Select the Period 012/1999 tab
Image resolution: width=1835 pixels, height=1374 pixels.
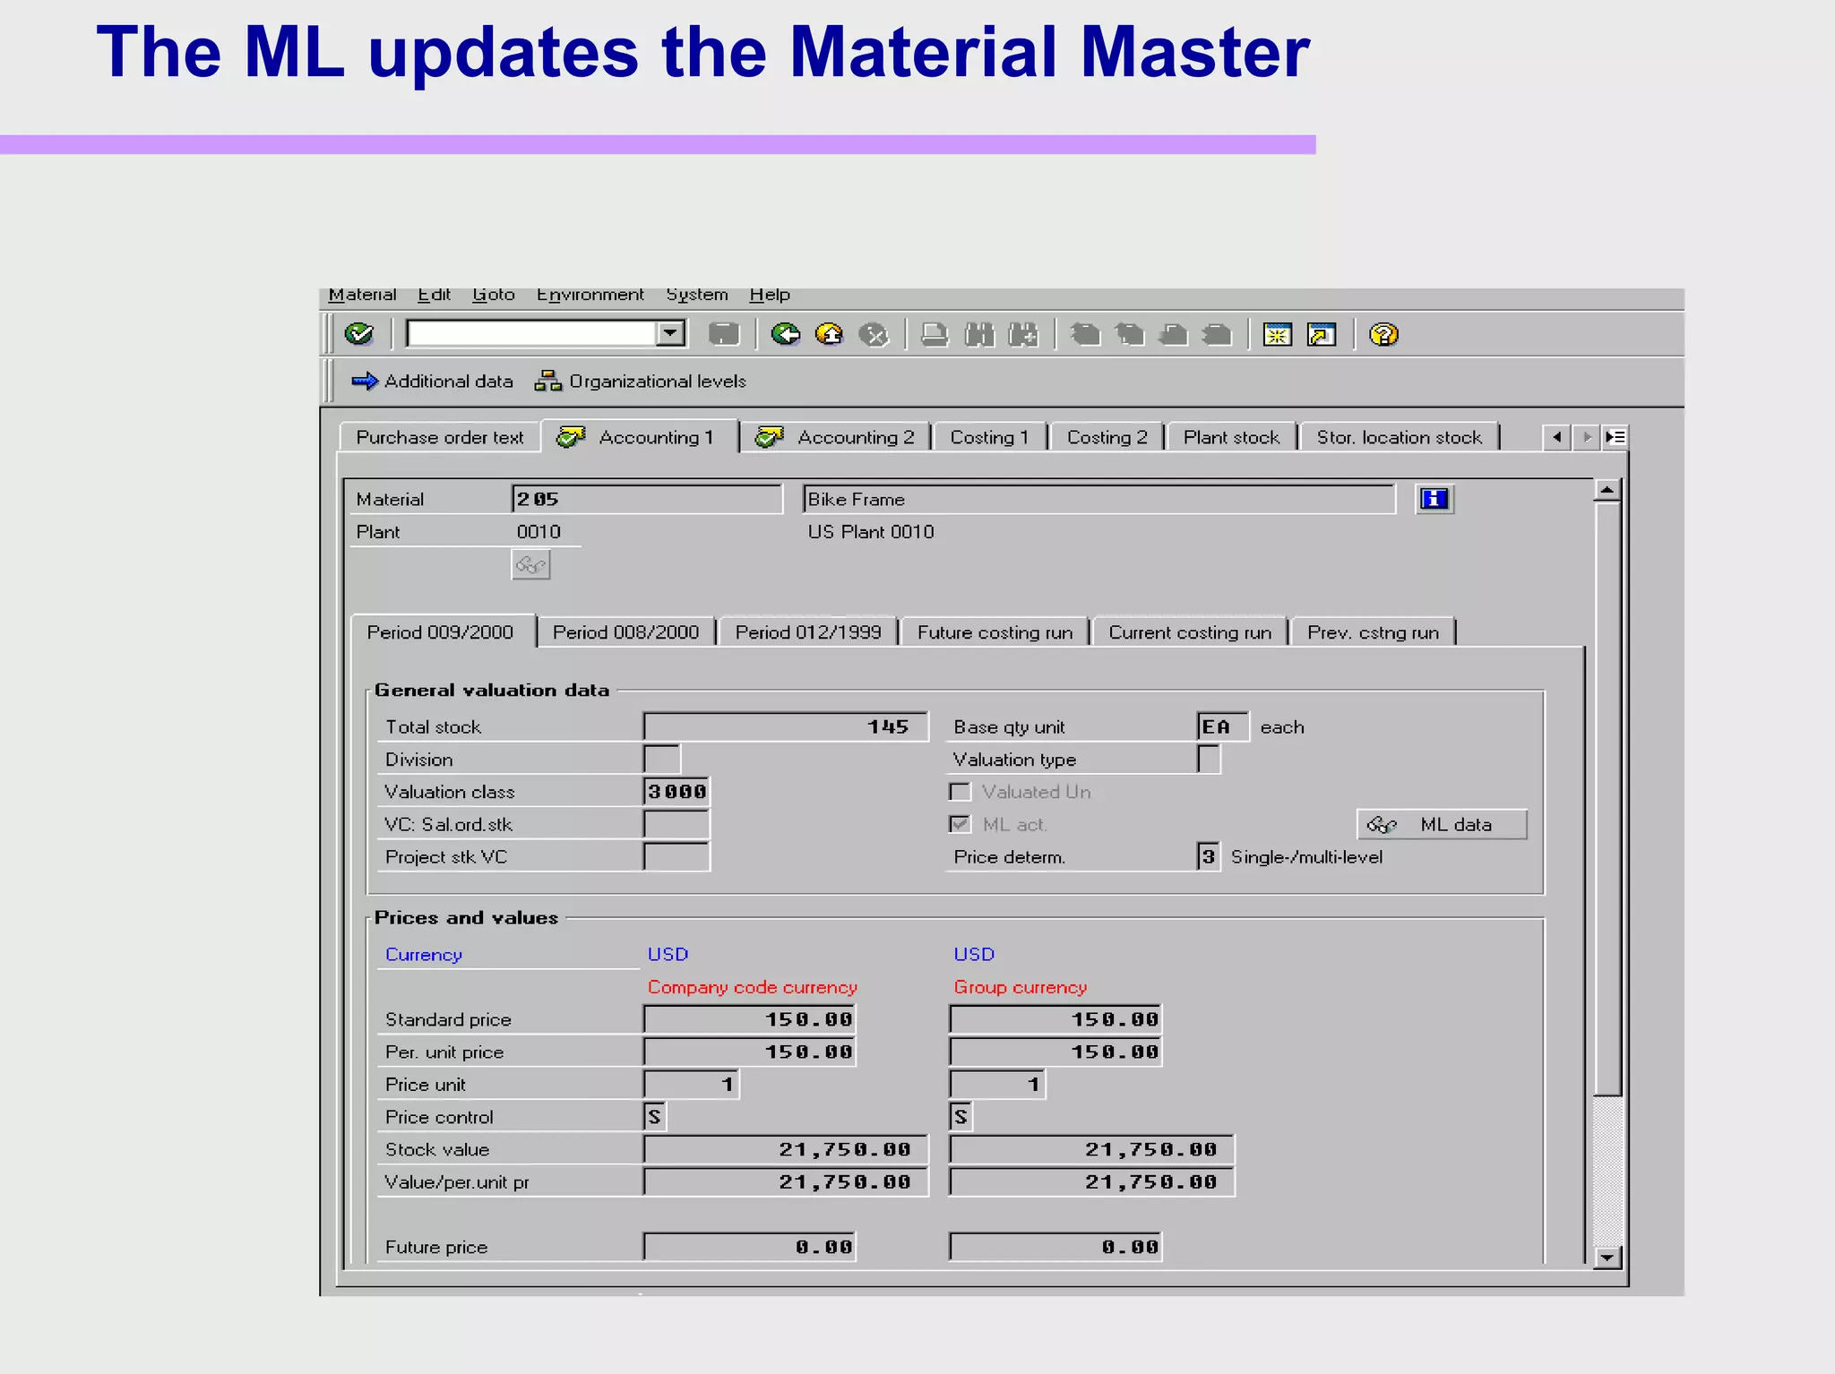pos(808,632)
